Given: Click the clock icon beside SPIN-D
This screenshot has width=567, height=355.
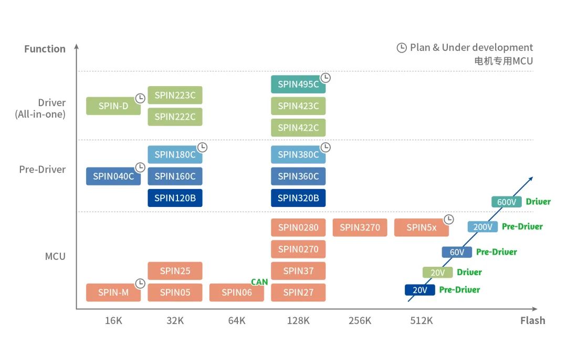Looking at the screenshot, I should pyautogui.click(x=140, y=98).
